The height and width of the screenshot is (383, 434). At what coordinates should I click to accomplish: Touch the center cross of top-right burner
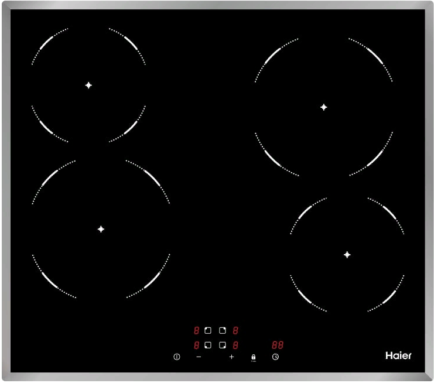tap(323, 107)
